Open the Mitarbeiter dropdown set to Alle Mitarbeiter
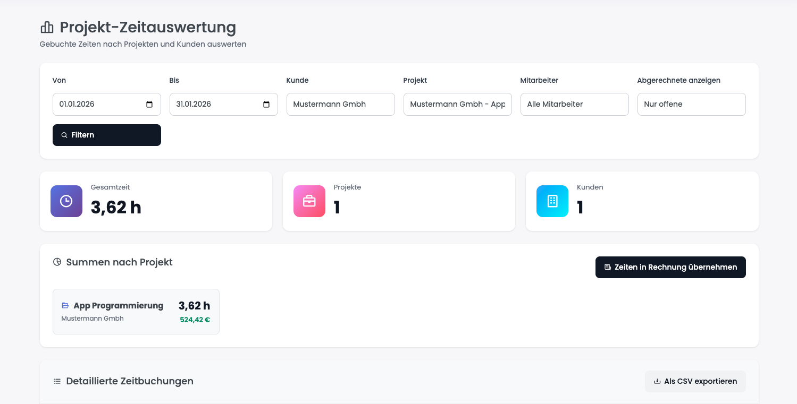 [x=574, y=104]
